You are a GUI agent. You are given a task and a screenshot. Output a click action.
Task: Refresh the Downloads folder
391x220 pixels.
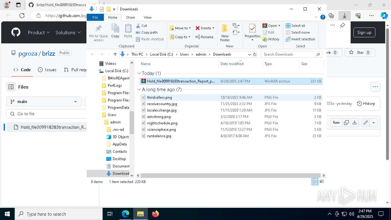255,54
